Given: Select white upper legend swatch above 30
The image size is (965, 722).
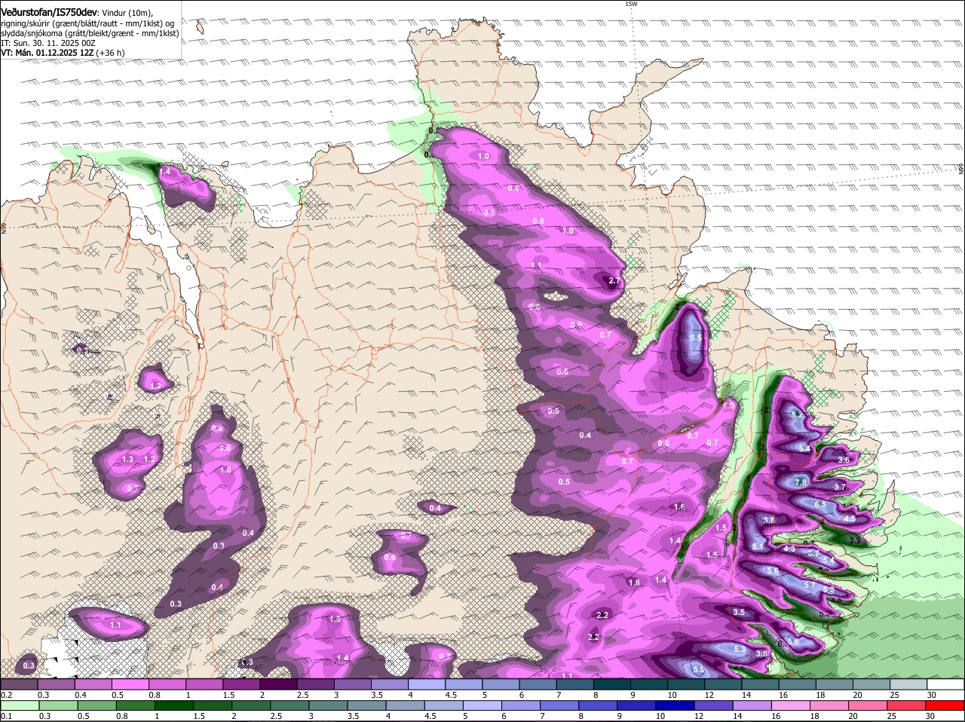Looking at the screenshot, I should [946, 684].
